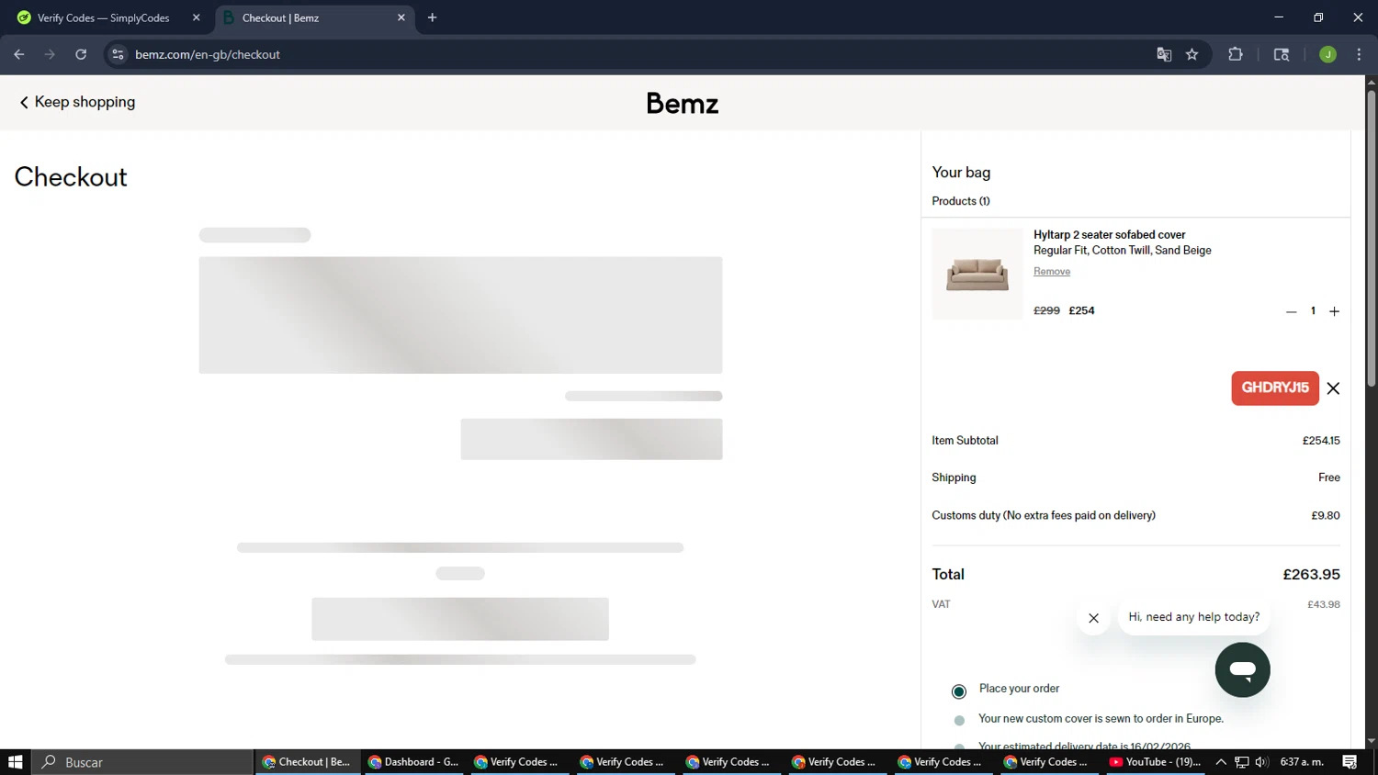
Task: Open a new browser tab
Action: coord(433,17)
